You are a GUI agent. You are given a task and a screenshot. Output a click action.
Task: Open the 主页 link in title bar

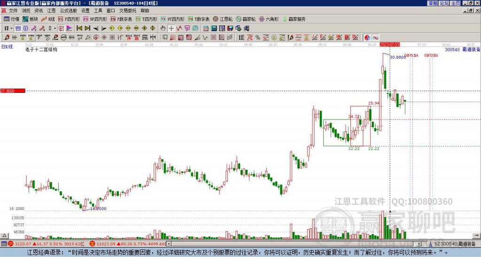(455, 3)
